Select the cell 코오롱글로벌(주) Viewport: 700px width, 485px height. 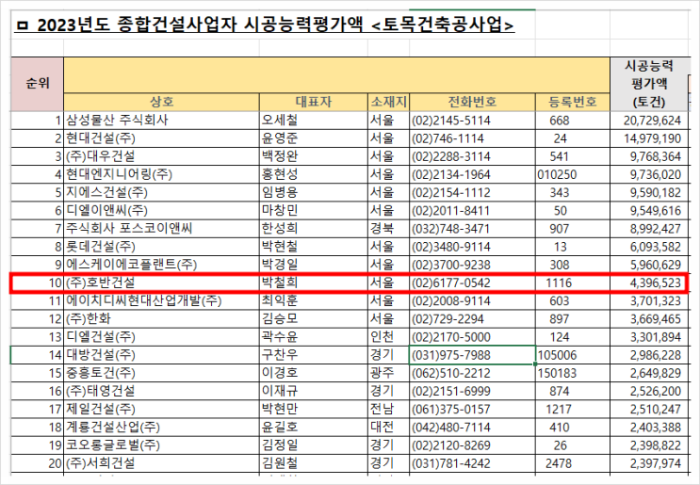(x=162, y=445)
